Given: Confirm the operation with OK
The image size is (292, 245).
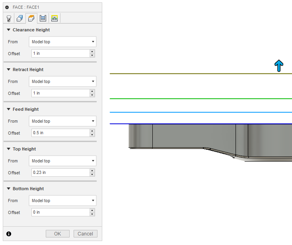Looking at the screenshot, I should 58,233.
